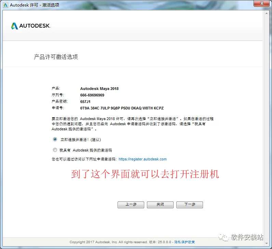Click the 申请号 label
Viewport: 272px width, 249px height.
pyautogui.click(x=58, y=108)
